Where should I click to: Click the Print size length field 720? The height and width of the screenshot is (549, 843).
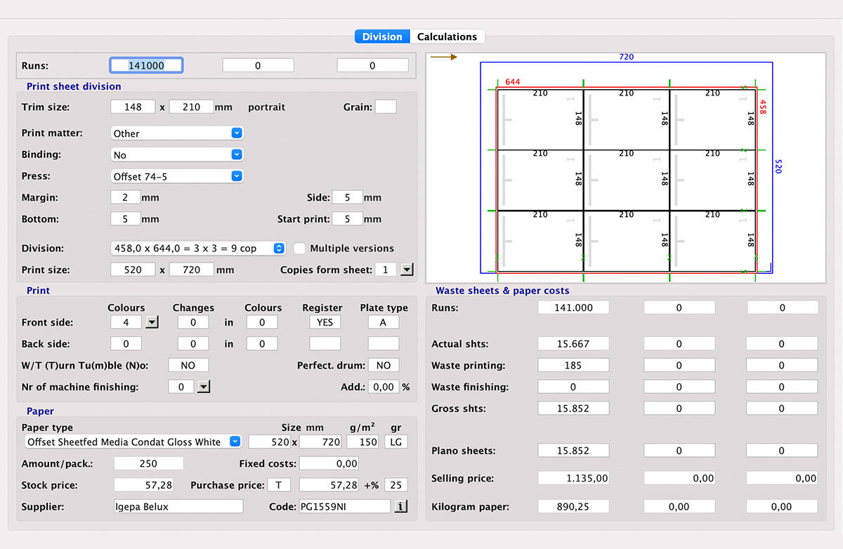click(x=191, y=270)
